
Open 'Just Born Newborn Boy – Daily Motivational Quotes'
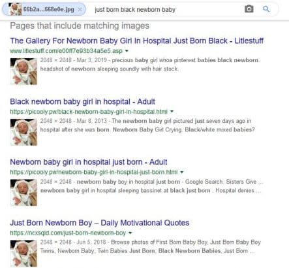point(100,223)
